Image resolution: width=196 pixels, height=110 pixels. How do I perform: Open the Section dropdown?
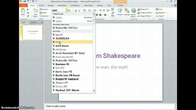pos(44,16)
